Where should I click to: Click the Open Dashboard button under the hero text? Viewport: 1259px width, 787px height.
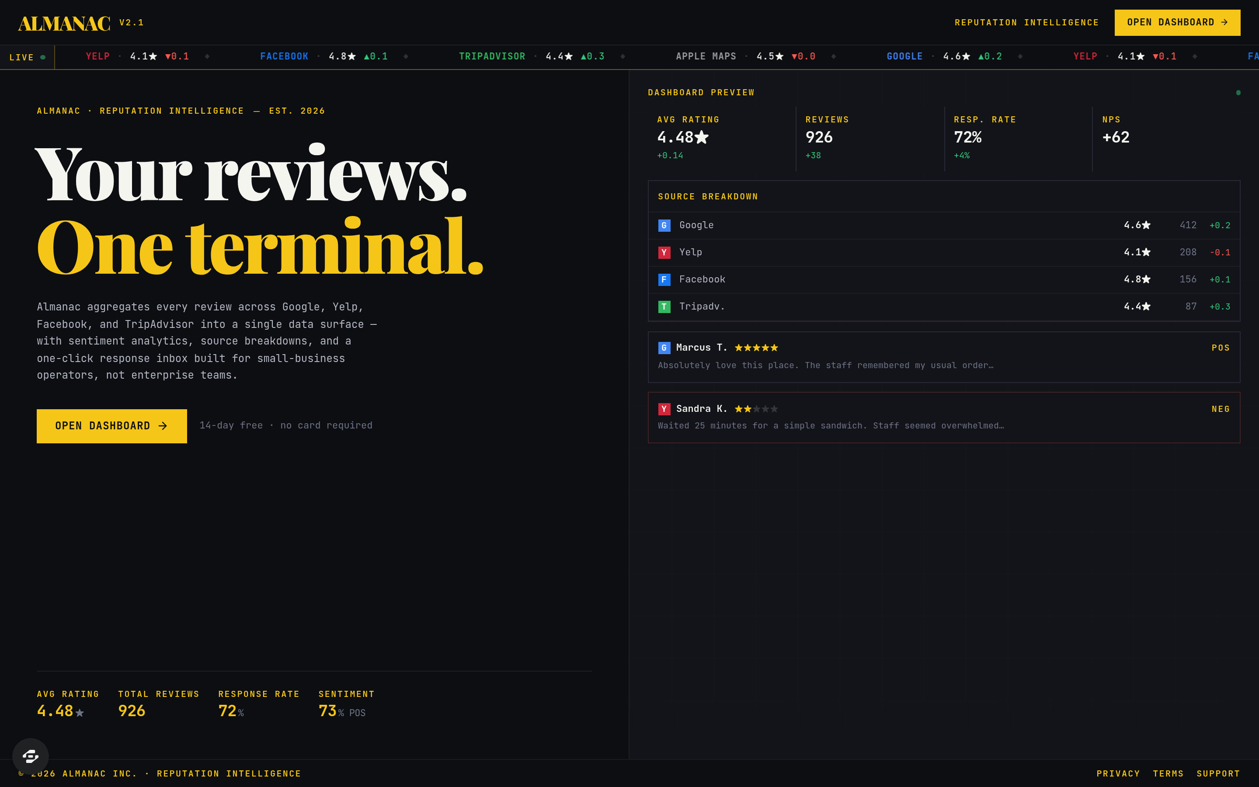pos(112,426)
